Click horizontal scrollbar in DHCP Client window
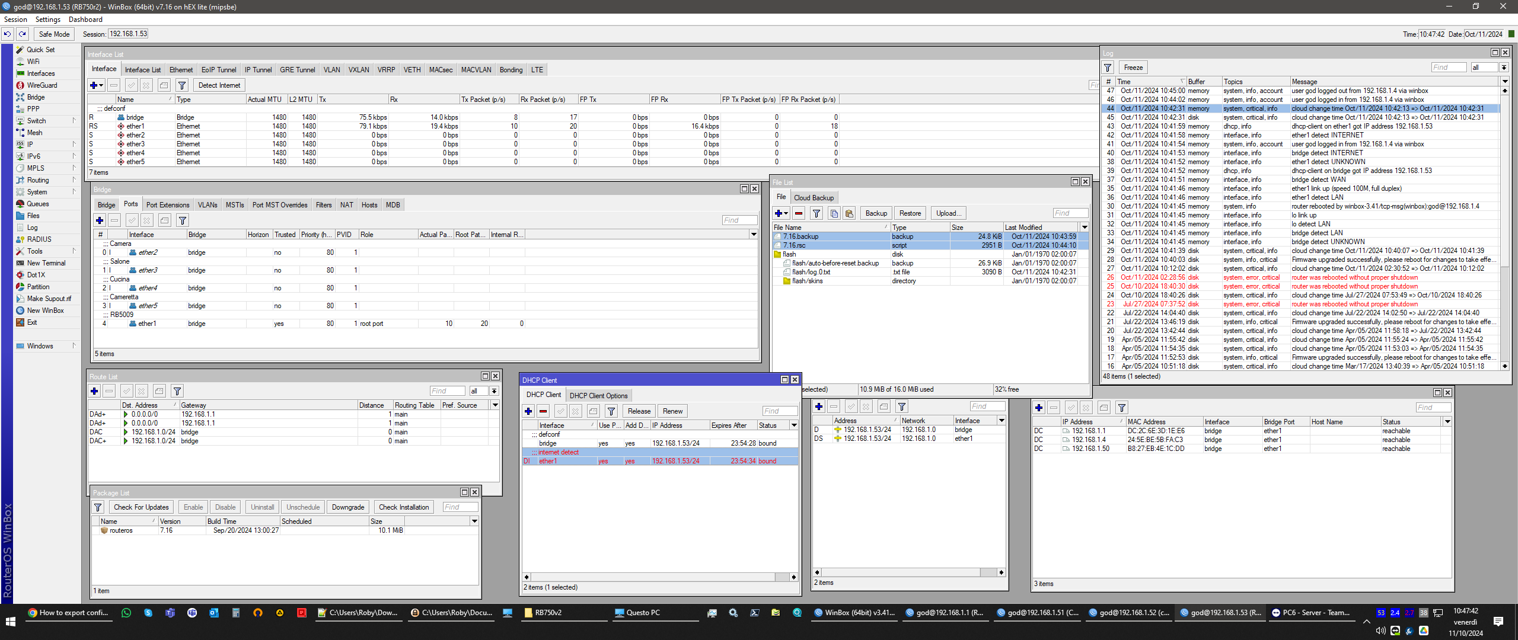 (x=659, y=577)
